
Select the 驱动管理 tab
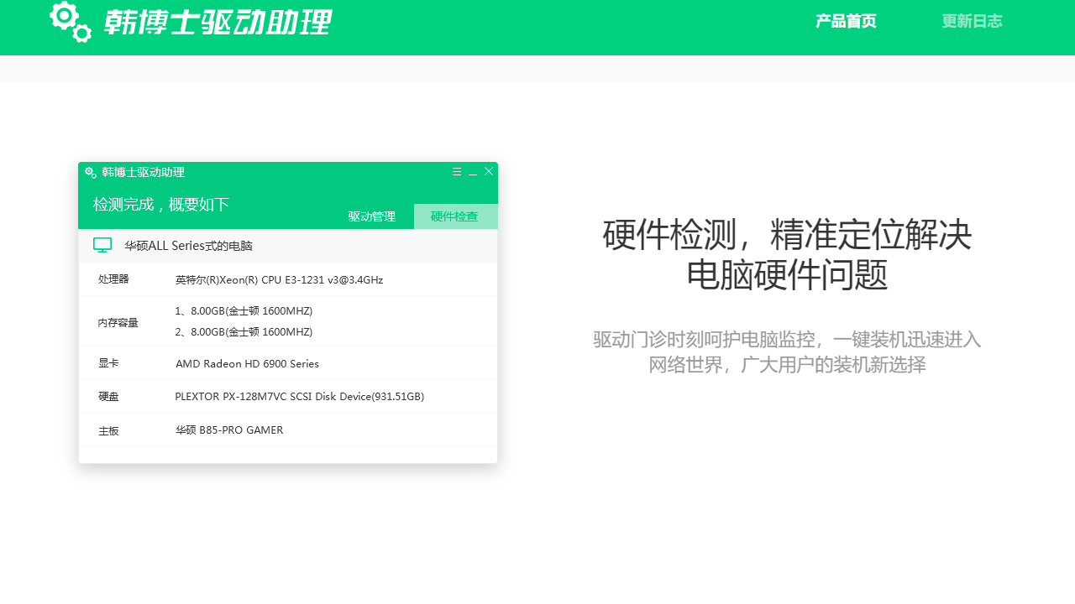tap(370, 216)
